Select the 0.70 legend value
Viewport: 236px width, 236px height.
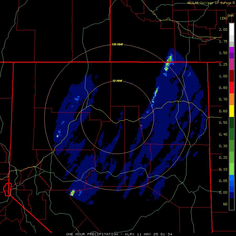coord(223,99)
